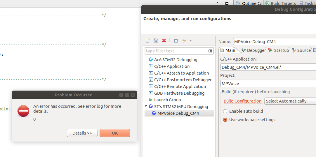This screenshot has width=316, height=157.
Task: Enable auto build radio button
Action: tap(225, 111)
